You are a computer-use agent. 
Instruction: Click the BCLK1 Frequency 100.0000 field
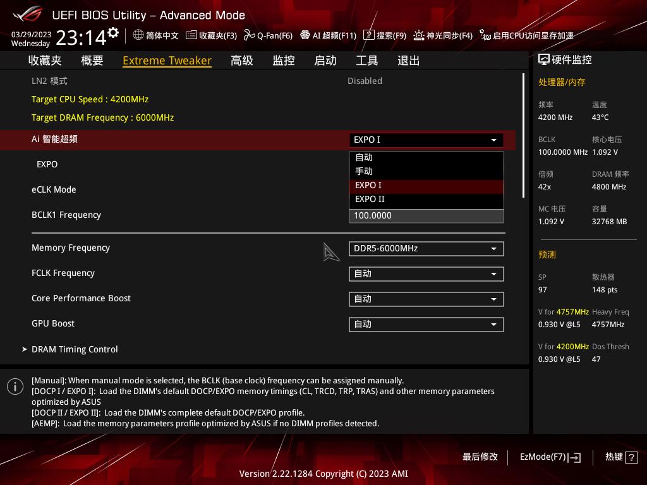pos(426,216)
